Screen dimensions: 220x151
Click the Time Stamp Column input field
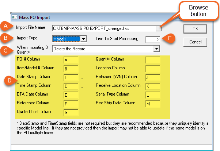point(71,86)
